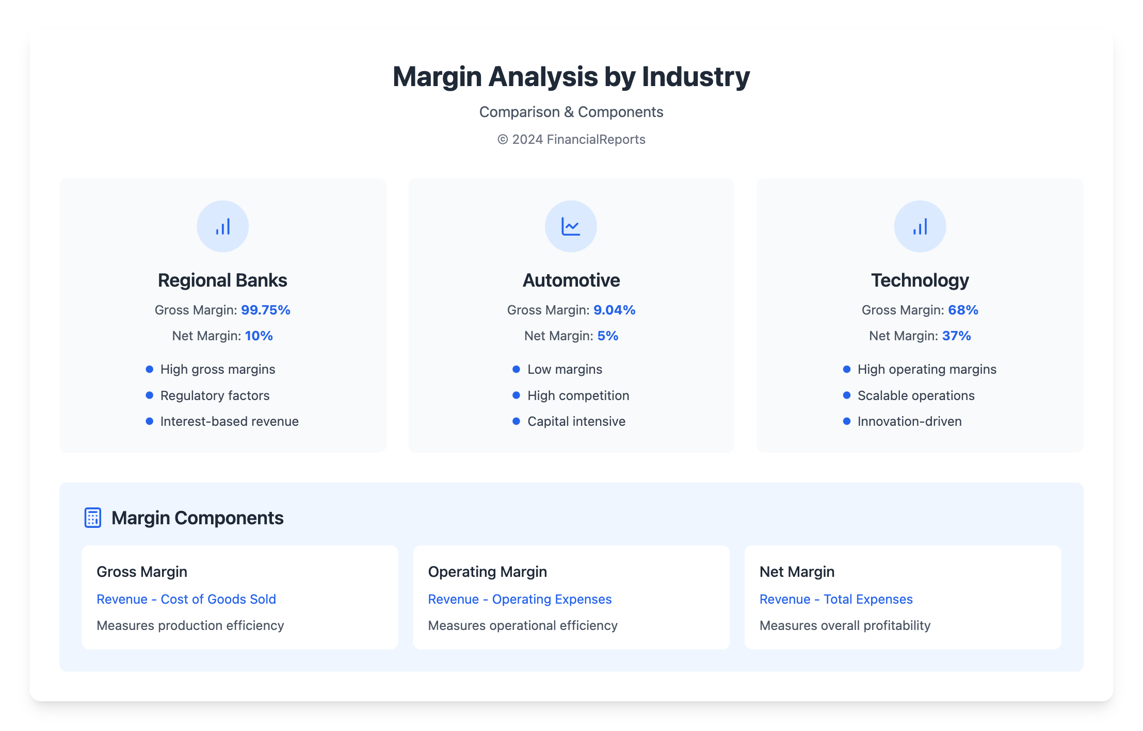Click the Scalable operations bullet item
1143x731 pixels.
tap(915, 395)
